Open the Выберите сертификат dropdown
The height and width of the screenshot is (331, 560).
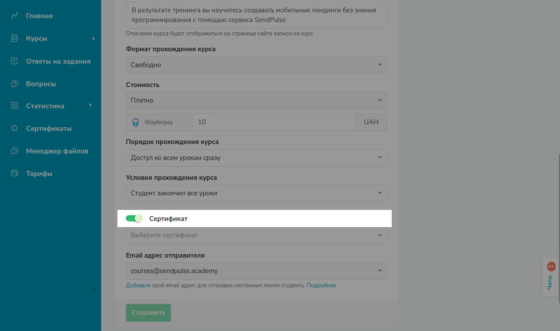coord(256,236)
